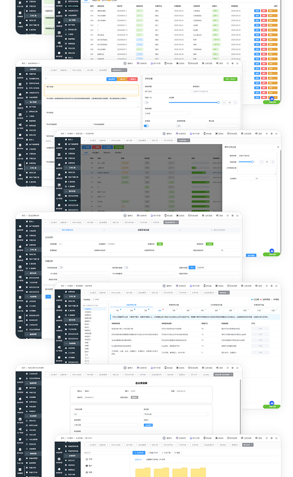
Task: Select 4月 month tab in performance window
Action: click(159, 310)
